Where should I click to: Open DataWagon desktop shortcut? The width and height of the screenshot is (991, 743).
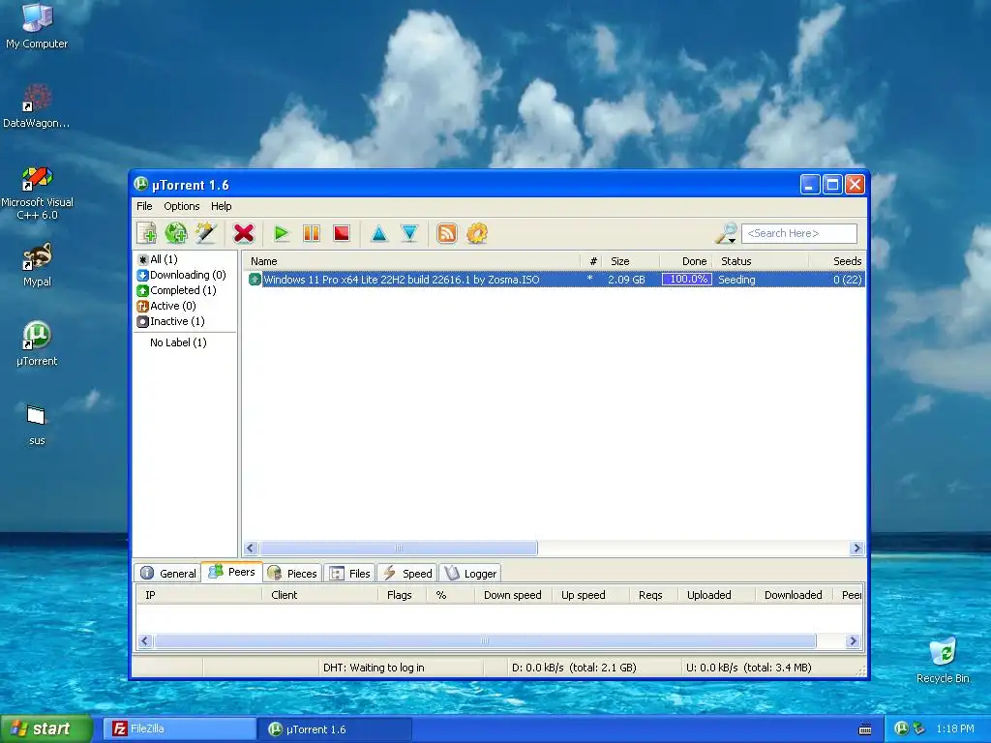(x=37, y=105)
